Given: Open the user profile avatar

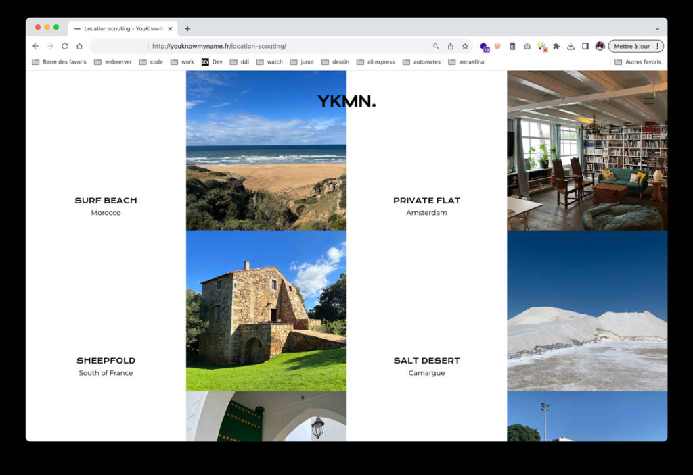Looking at the screenshot, I should 600,46.
